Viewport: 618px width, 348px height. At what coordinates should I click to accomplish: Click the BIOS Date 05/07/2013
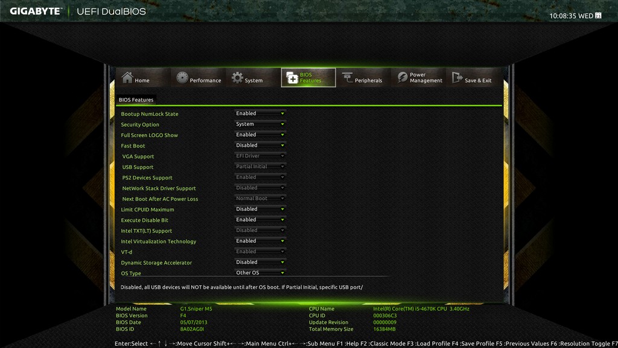point(194,322)
